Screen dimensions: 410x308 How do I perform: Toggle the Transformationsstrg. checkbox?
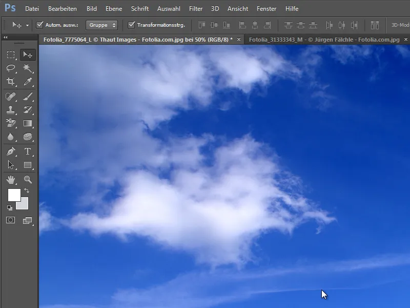coord(131,25)
